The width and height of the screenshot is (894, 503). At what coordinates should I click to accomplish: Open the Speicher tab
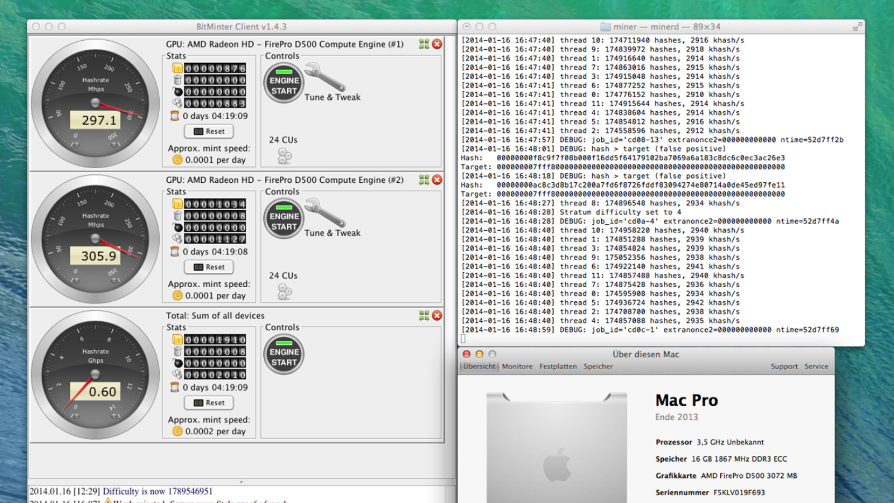tap(598, 367)
